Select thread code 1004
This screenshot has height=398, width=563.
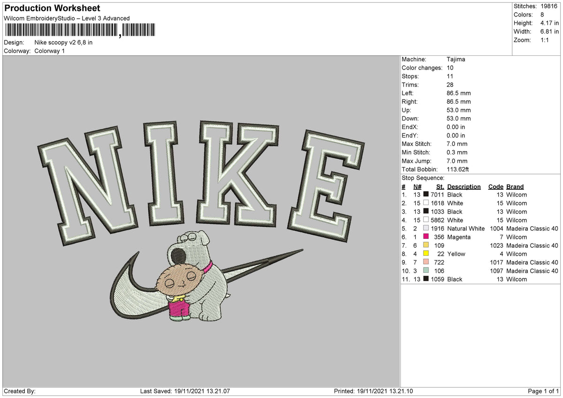point(496,229)
